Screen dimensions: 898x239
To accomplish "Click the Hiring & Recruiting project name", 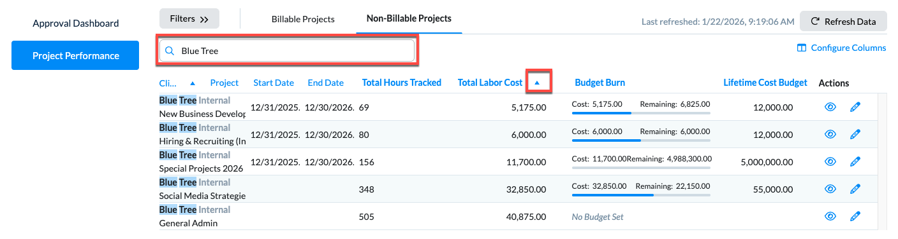I will tap(202, 141).
